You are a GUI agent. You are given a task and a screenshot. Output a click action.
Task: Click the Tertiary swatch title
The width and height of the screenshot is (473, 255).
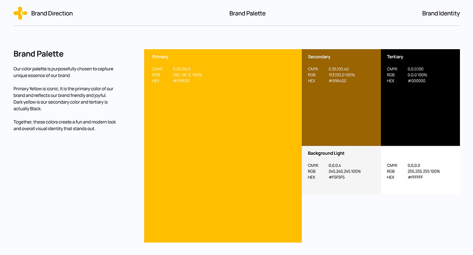tap(395, 57)
